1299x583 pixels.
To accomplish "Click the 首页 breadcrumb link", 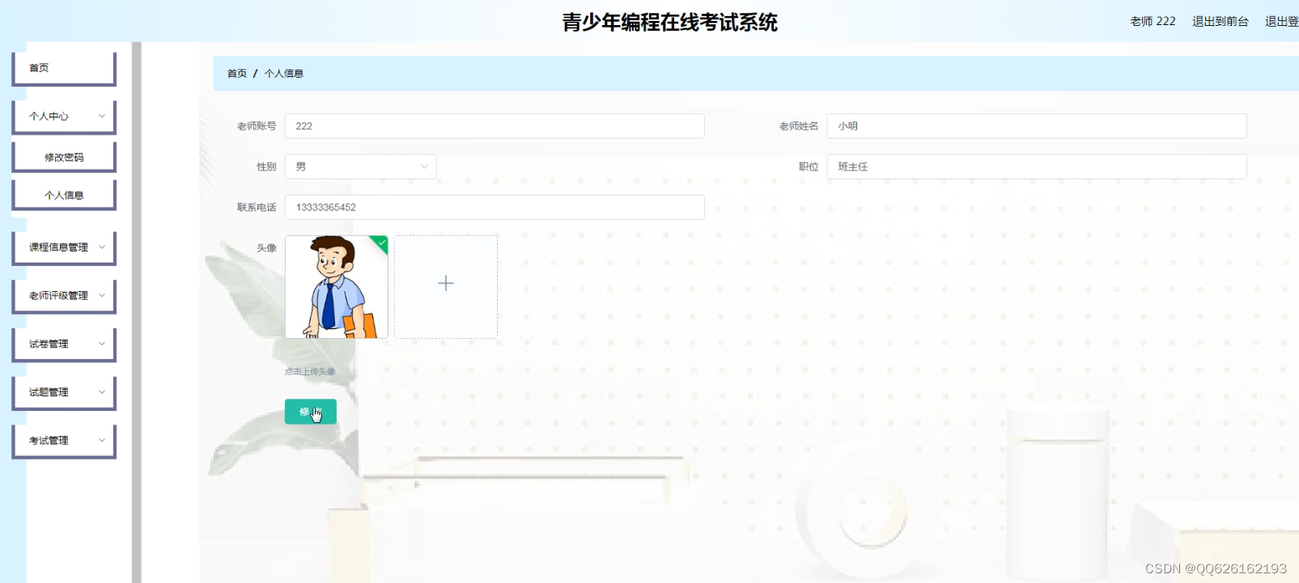I will click(x=237, y=74).
